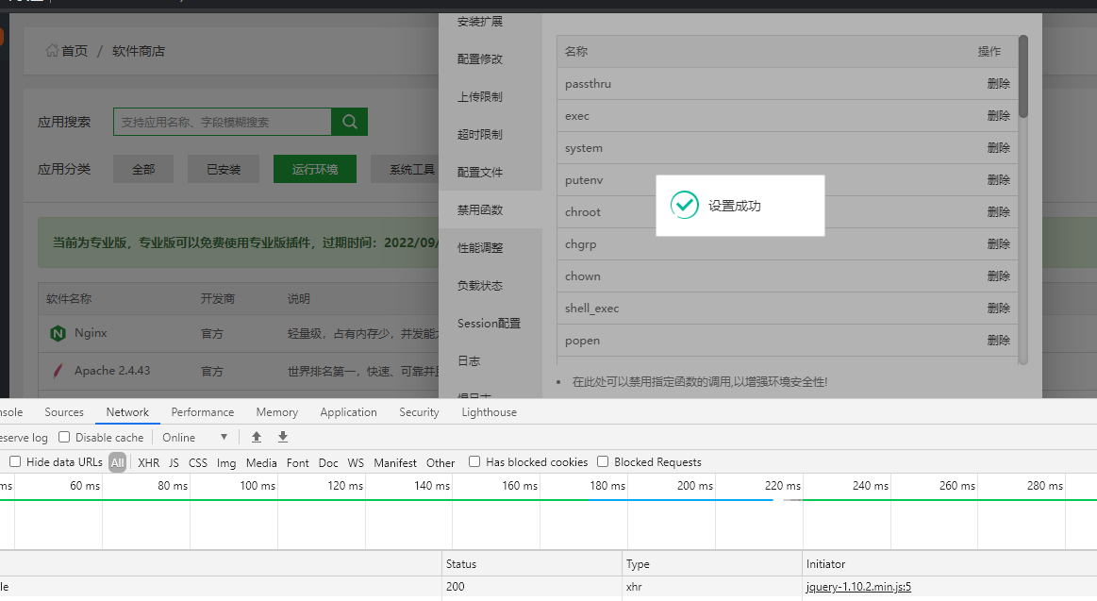Delete the passthru disabled function
The image size is (1097, 601).
[x=998, y=83]
